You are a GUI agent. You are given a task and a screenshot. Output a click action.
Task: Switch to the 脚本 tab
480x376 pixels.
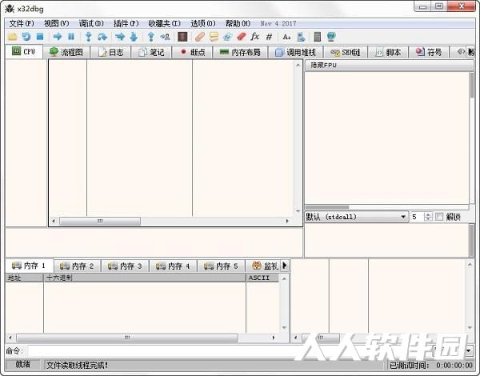click(x=388, y=52)
